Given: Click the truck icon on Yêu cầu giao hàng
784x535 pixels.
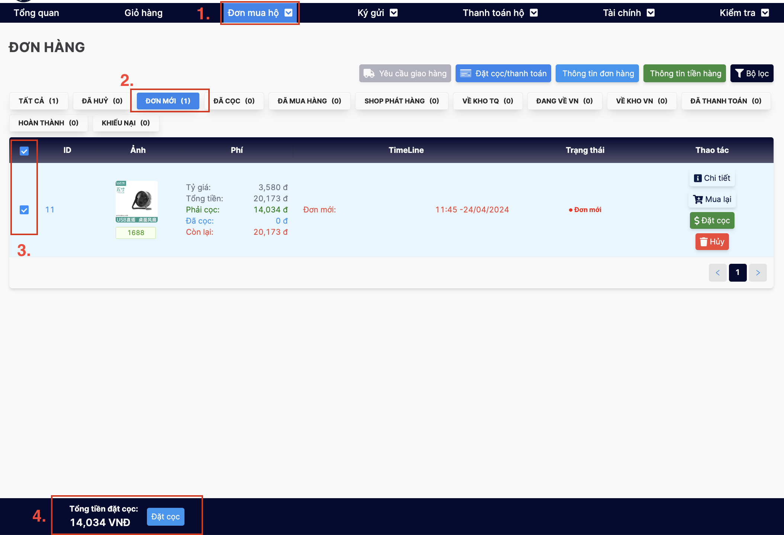Looking at the screenshot, I should pyautogui.click(x=369, y=73).
